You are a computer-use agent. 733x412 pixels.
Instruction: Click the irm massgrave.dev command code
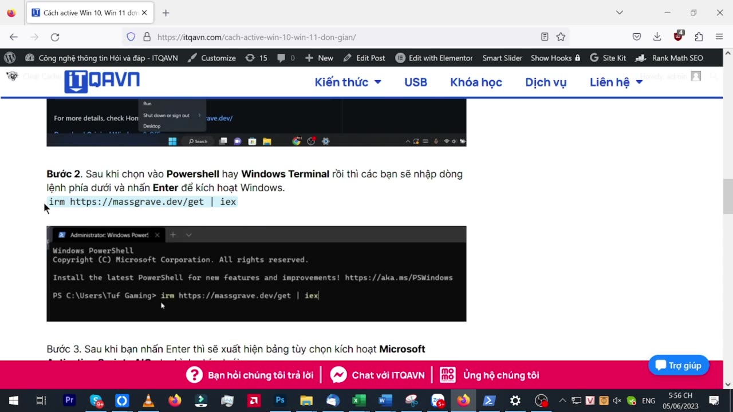click(x=142, y=201)
